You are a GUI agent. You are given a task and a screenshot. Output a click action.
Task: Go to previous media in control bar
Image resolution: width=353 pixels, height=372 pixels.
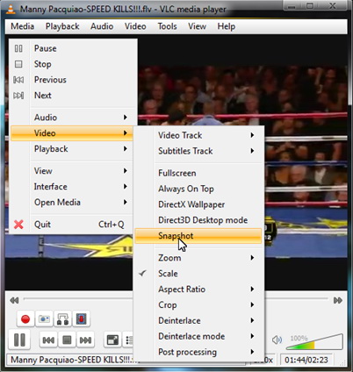(x=48, y=340)
